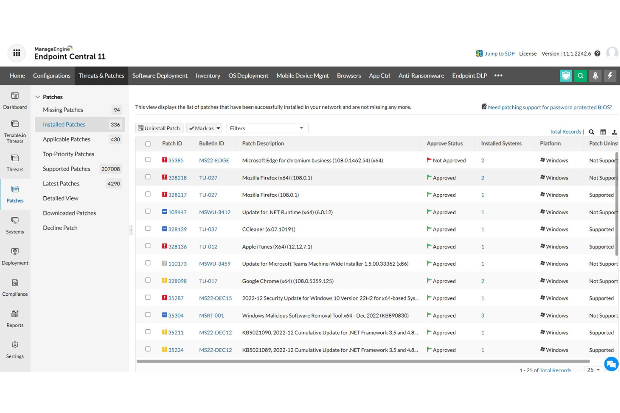Viewport: 620px width, 413px height.
Task: Open bulletin MS22-EDGE link
Action: (214, 160)
